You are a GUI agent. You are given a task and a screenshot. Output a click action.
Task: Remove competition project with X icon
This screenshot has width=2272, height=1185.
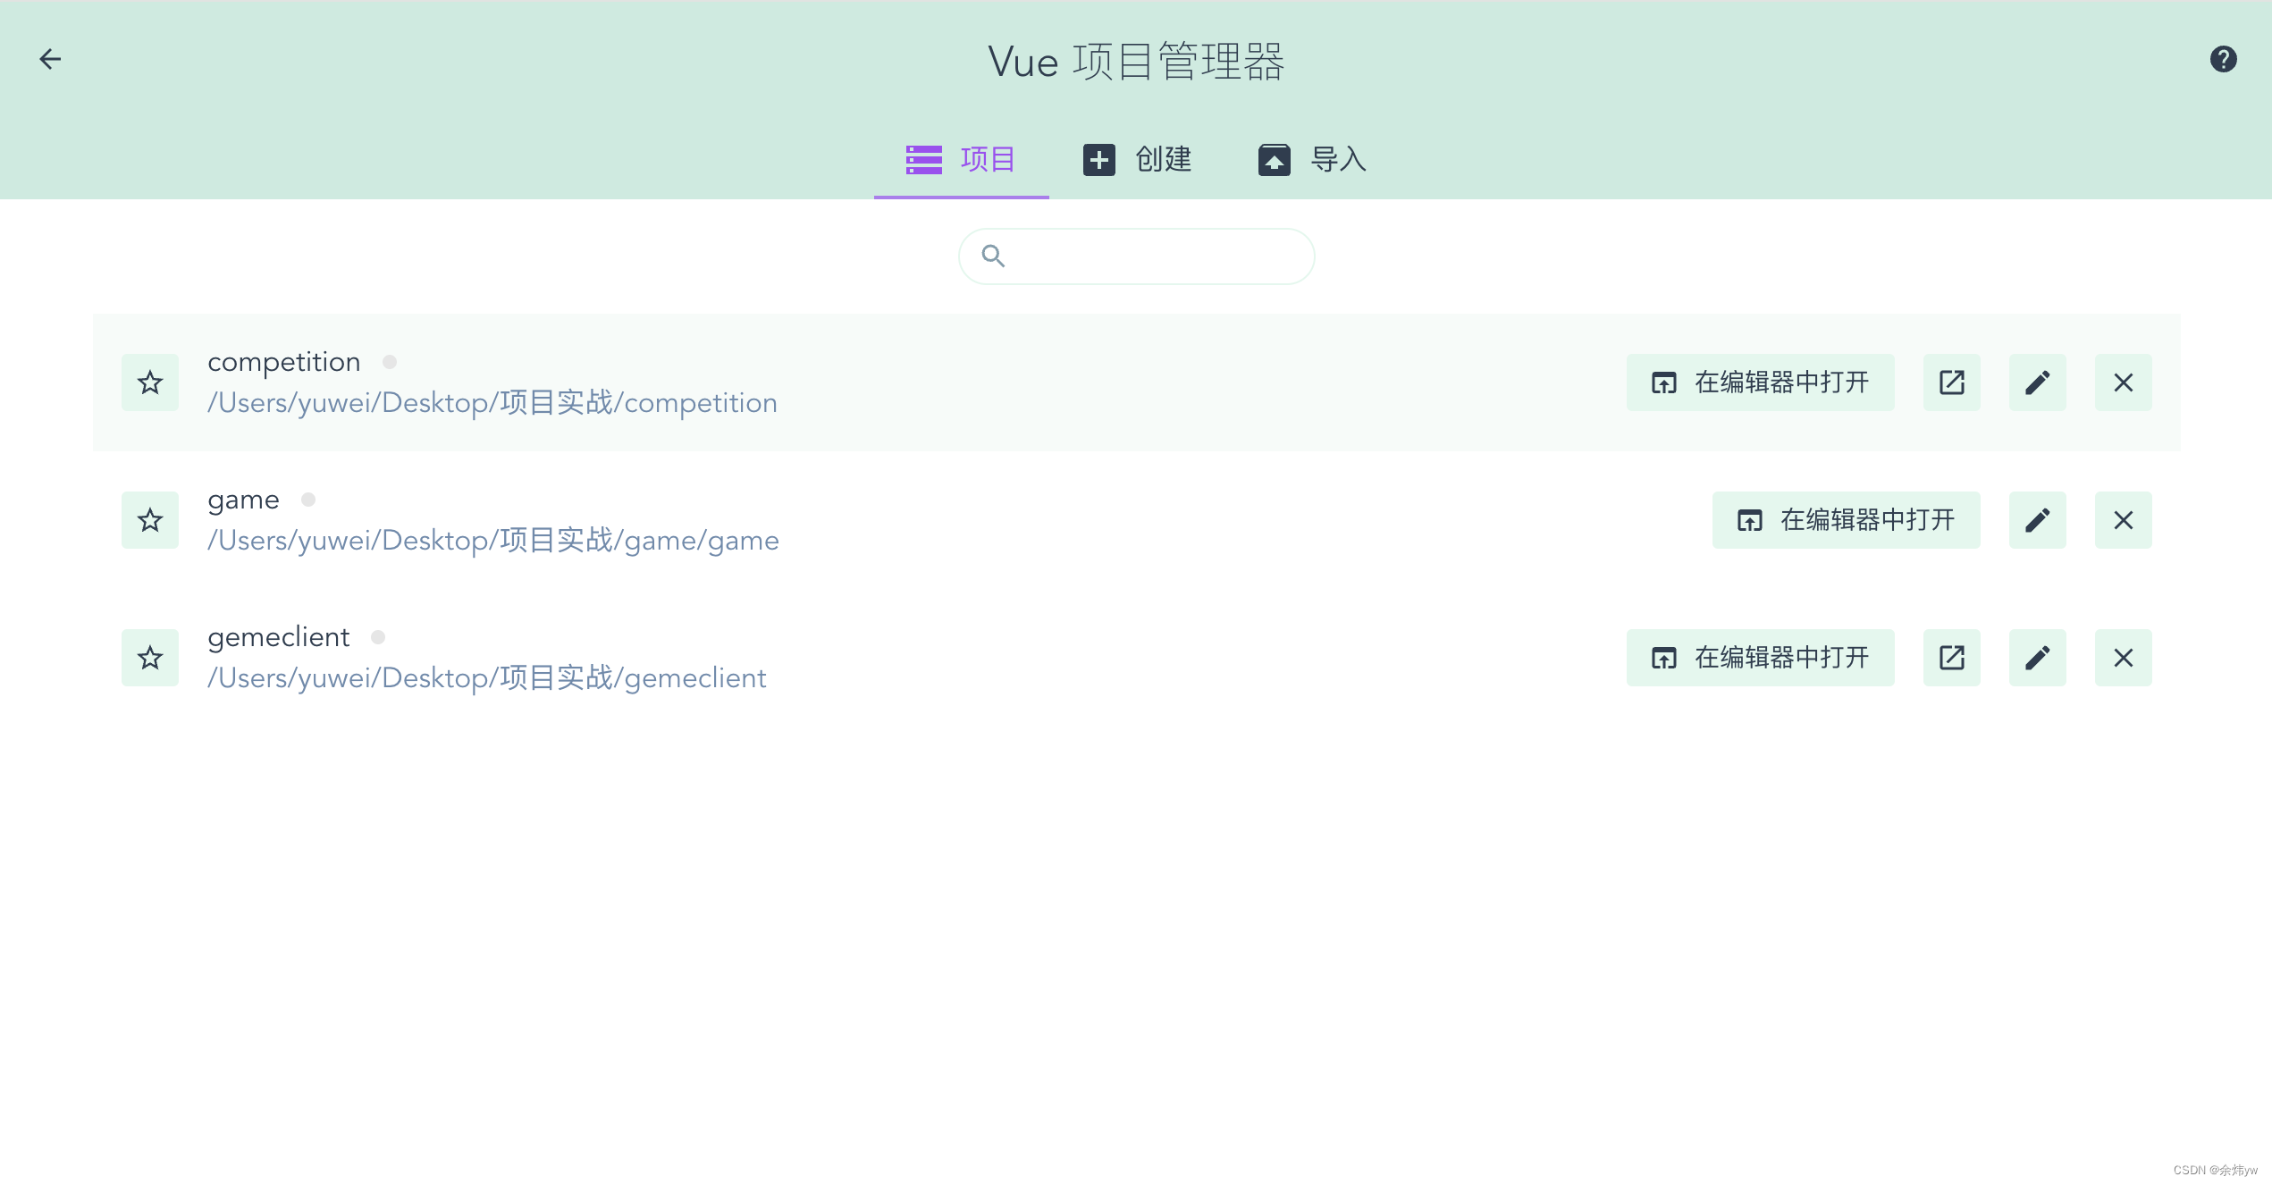2123,382
